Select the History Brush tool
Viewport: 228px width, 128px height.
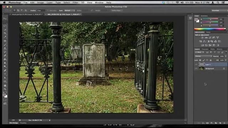(x=5, y=52)
